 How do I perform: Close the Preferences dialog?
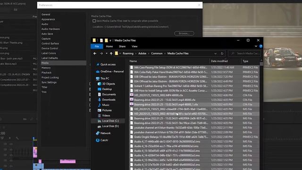[199, 5]
